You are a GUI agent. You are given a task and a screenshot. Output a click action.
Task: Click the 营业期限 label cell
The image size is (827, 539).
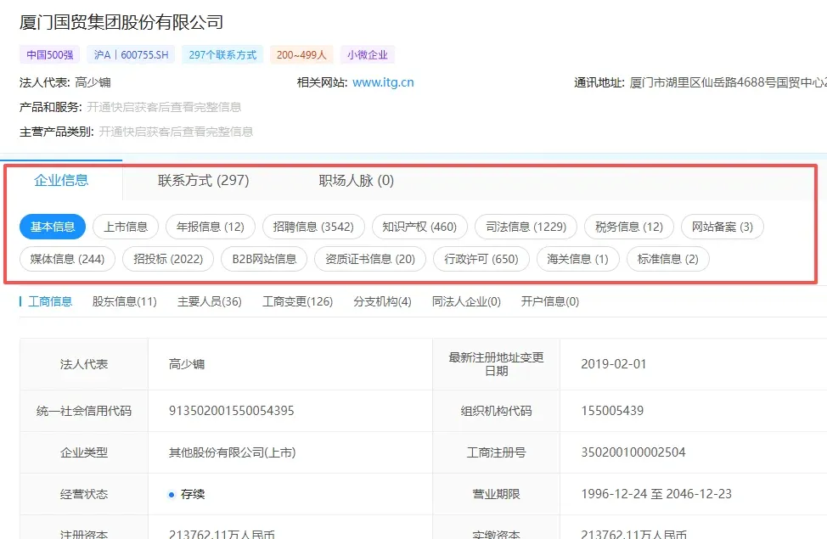(497, 494)
